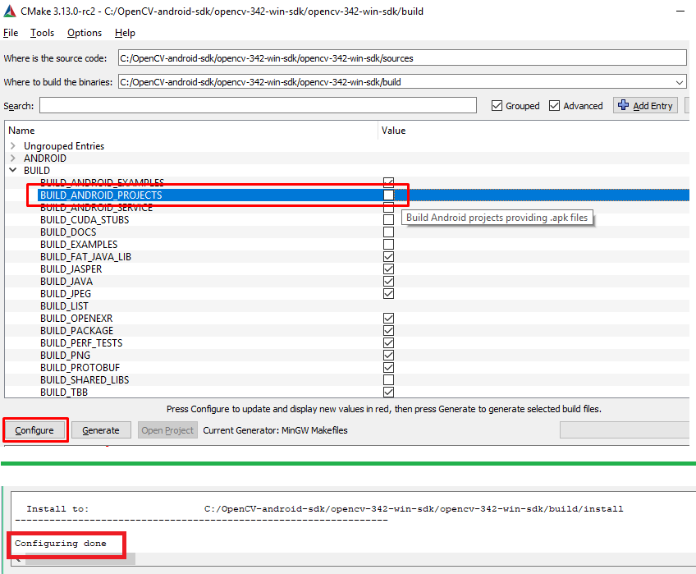The image size is (696, 574).
Task: Uncheck BUILD_FAT_JAVA_LIB
Action: tap(388, 256)
